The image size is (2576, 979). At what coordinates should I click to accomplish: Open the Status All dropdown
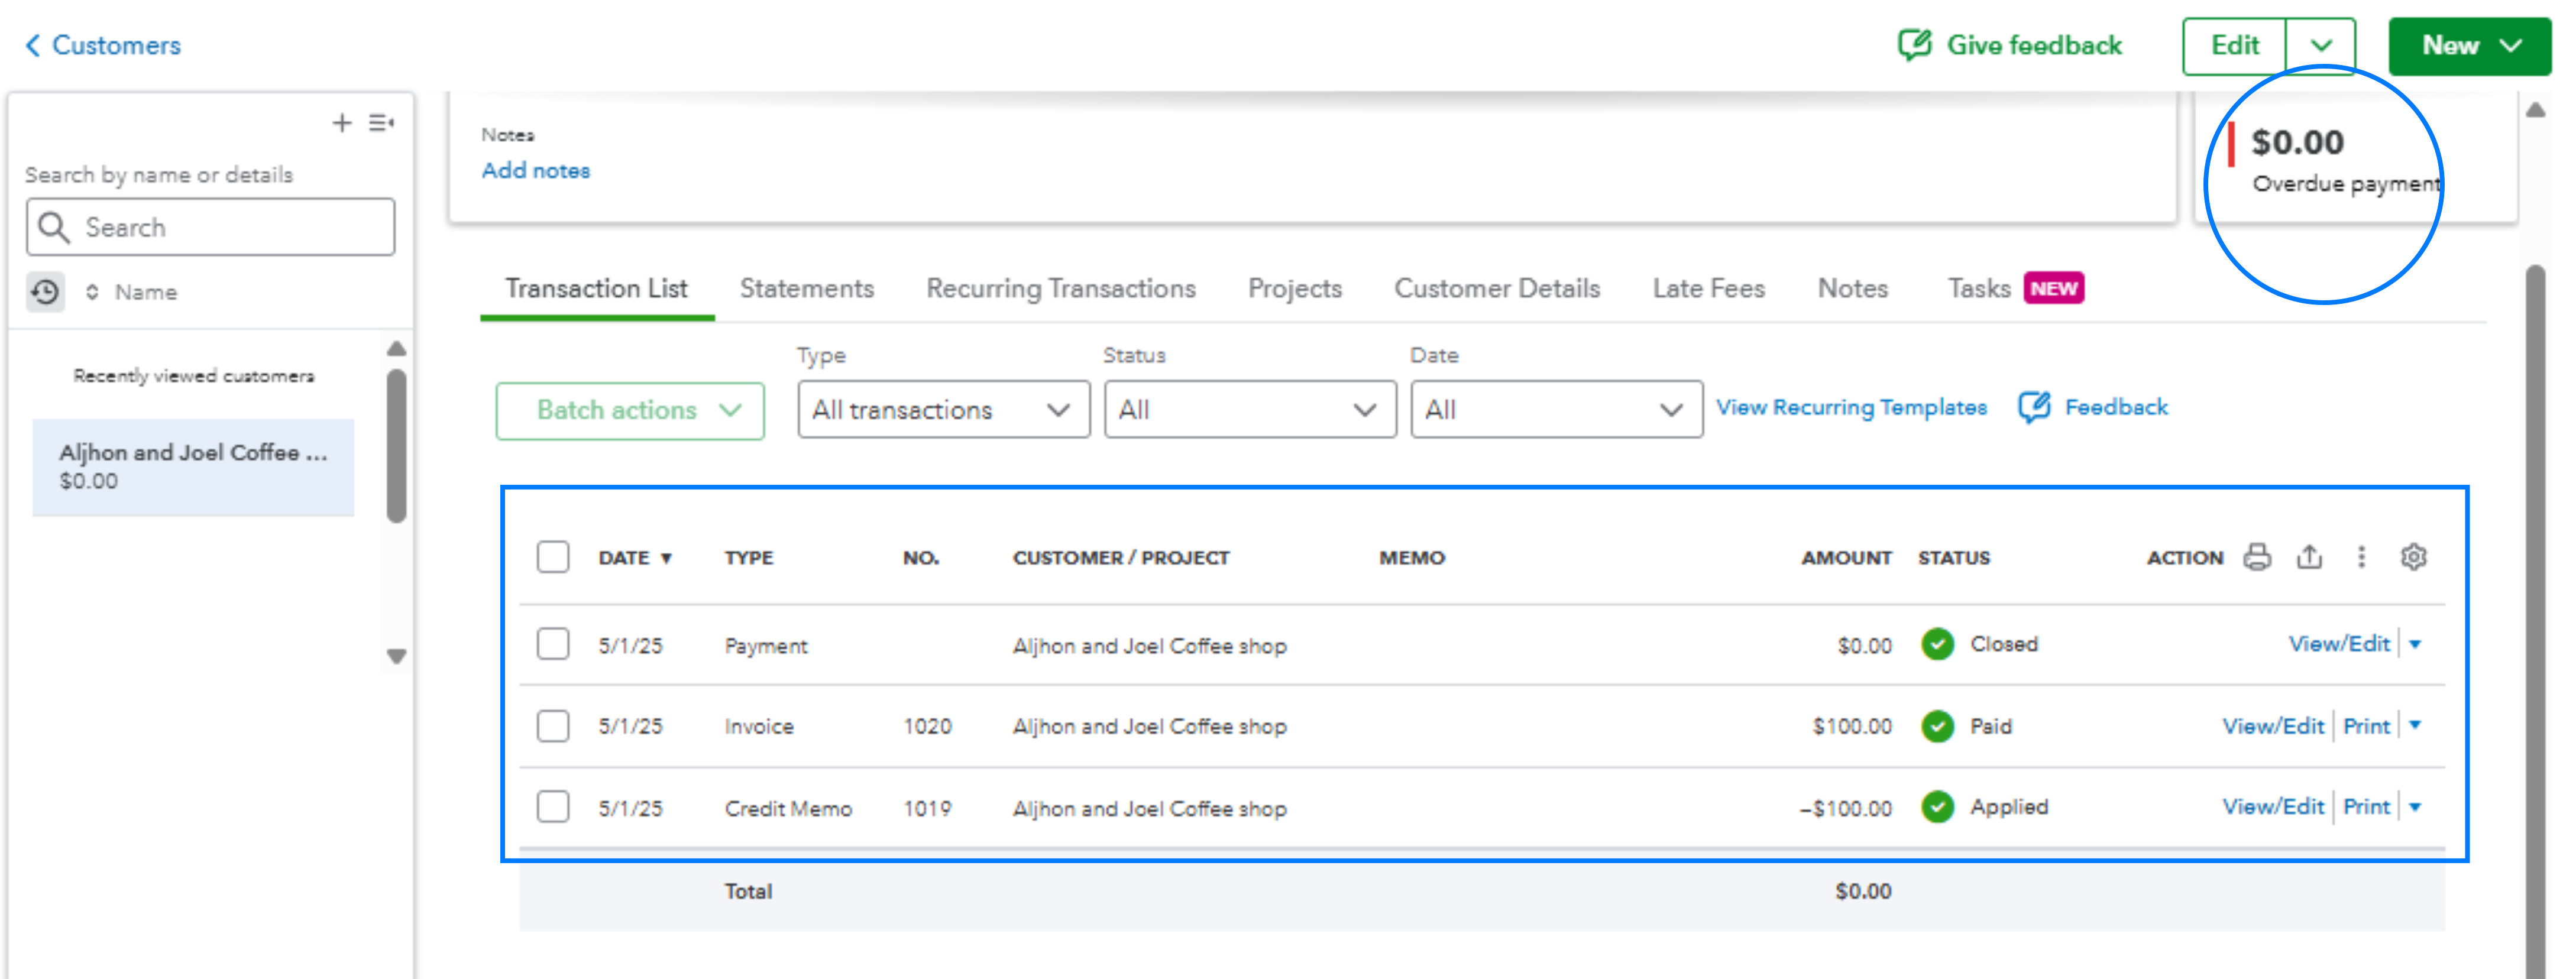(x=1250, y=409)
